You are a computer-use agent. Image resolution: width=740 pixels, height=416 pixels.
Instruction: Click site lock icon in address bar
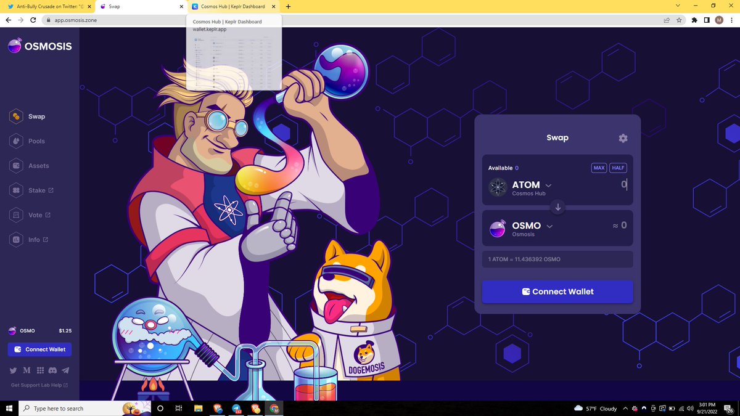(49, 20)
